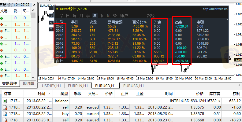The image size is (242, 122).
Task: Close the 市场报价 market watch panel
Action: (x=34, y=5)
